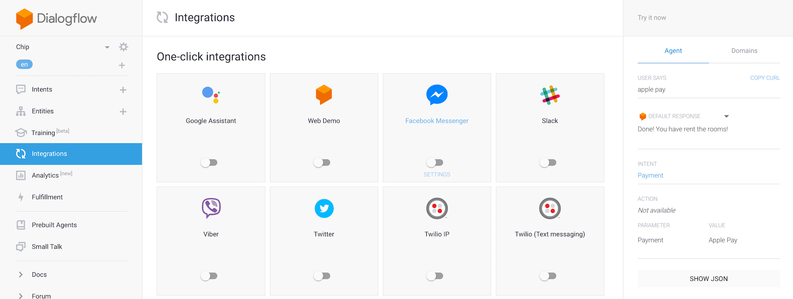Viewport: 793px width, 299px height.
Task: Expand the Default Response dropdown
Action: (726, 117)
